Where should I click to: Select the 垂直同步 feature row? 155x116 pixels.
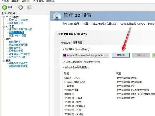tap(69, 94)
